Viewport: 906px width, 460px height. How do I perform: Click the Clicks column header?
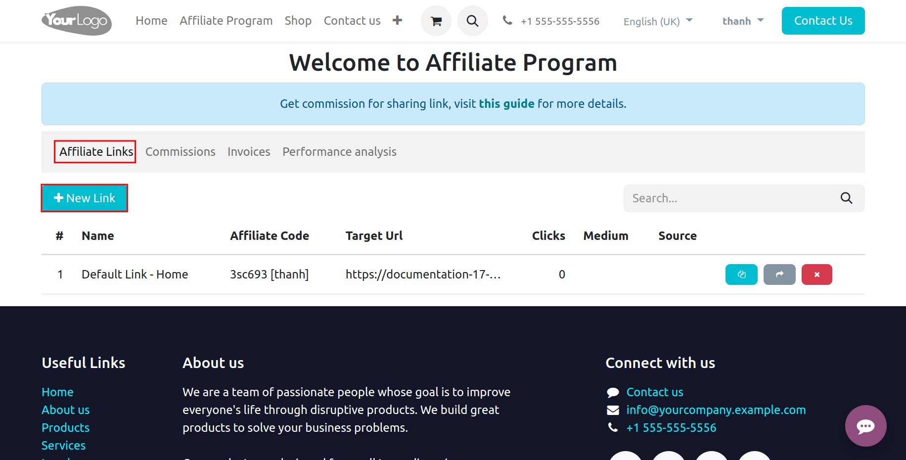click(548, 236)
